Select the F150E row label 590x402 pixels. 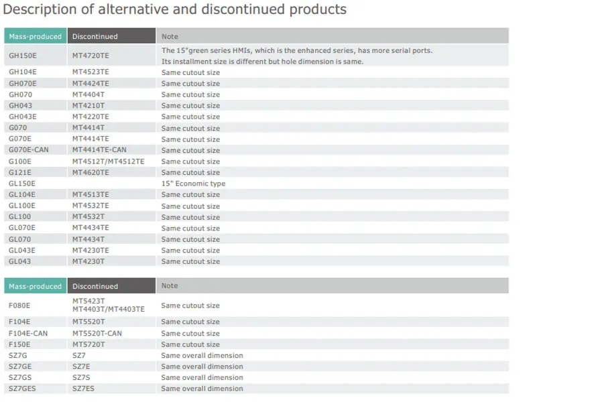point(19,344)
